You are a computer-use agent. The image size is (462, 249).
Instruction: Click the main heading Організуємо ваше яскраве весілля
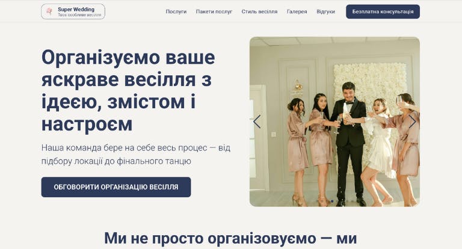tap(129, 90)
